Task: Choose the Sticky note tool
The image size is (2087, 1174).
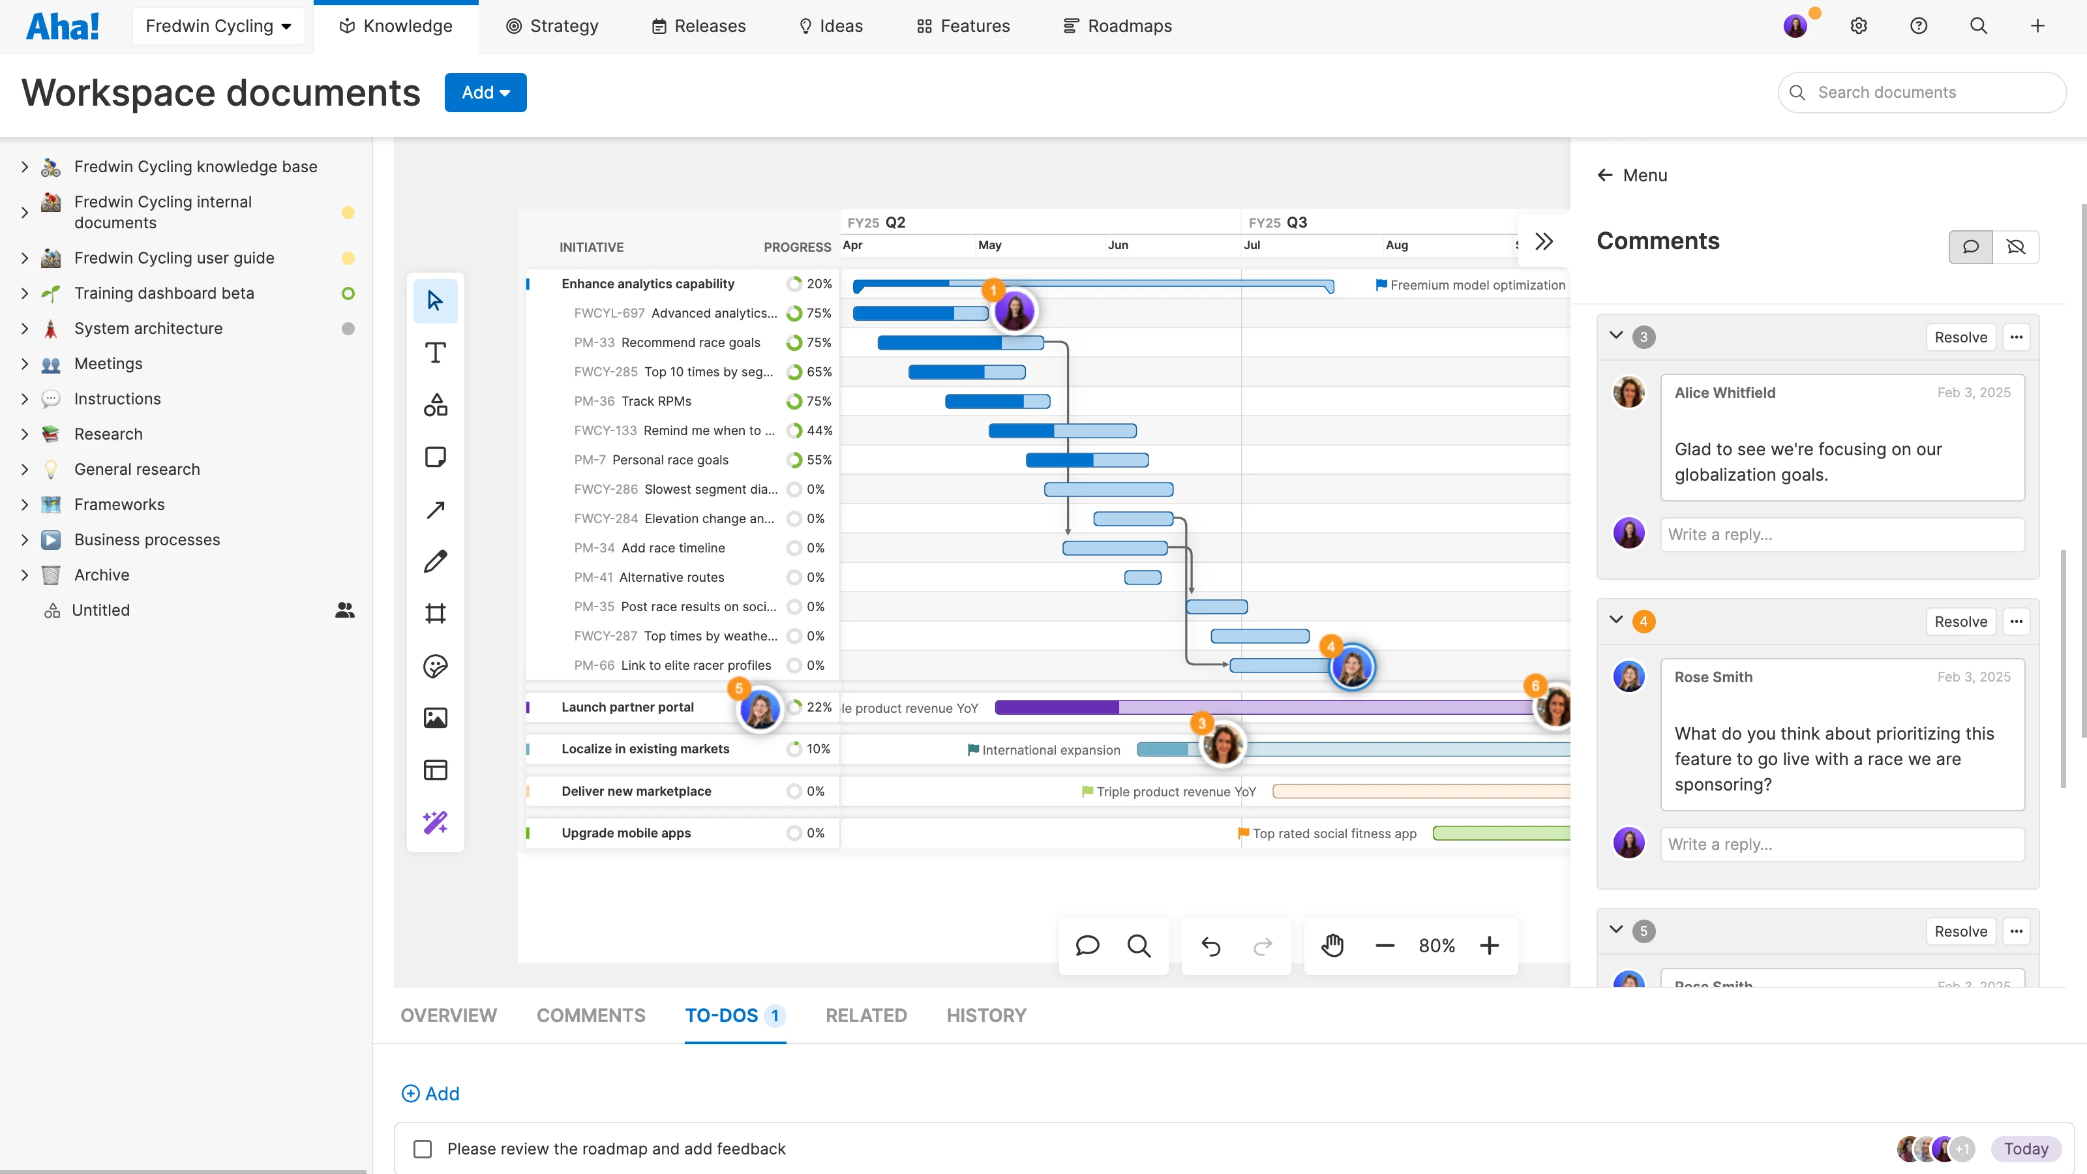Action: pyautogui.click(x=435, y=457)
